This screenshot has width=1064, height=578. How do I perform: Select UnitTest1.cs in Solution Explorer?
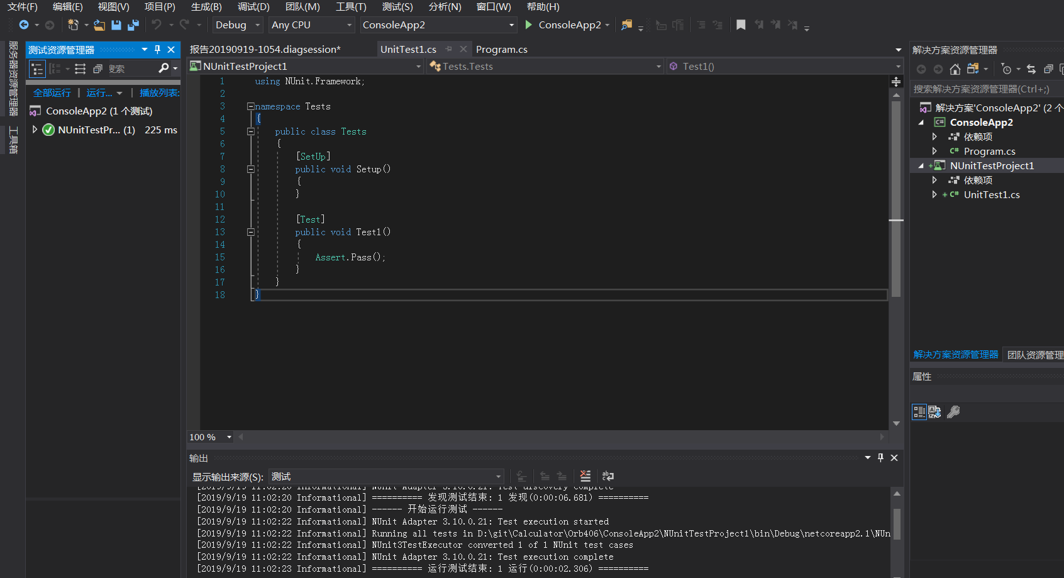(x=992, y=194)
